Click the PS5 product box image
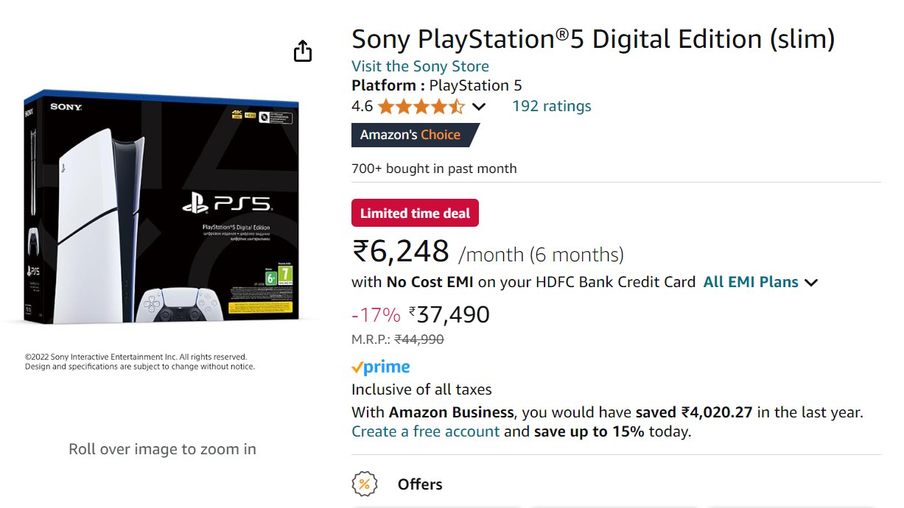The height and width of the screenshot is (508, 904). point(162,210)
